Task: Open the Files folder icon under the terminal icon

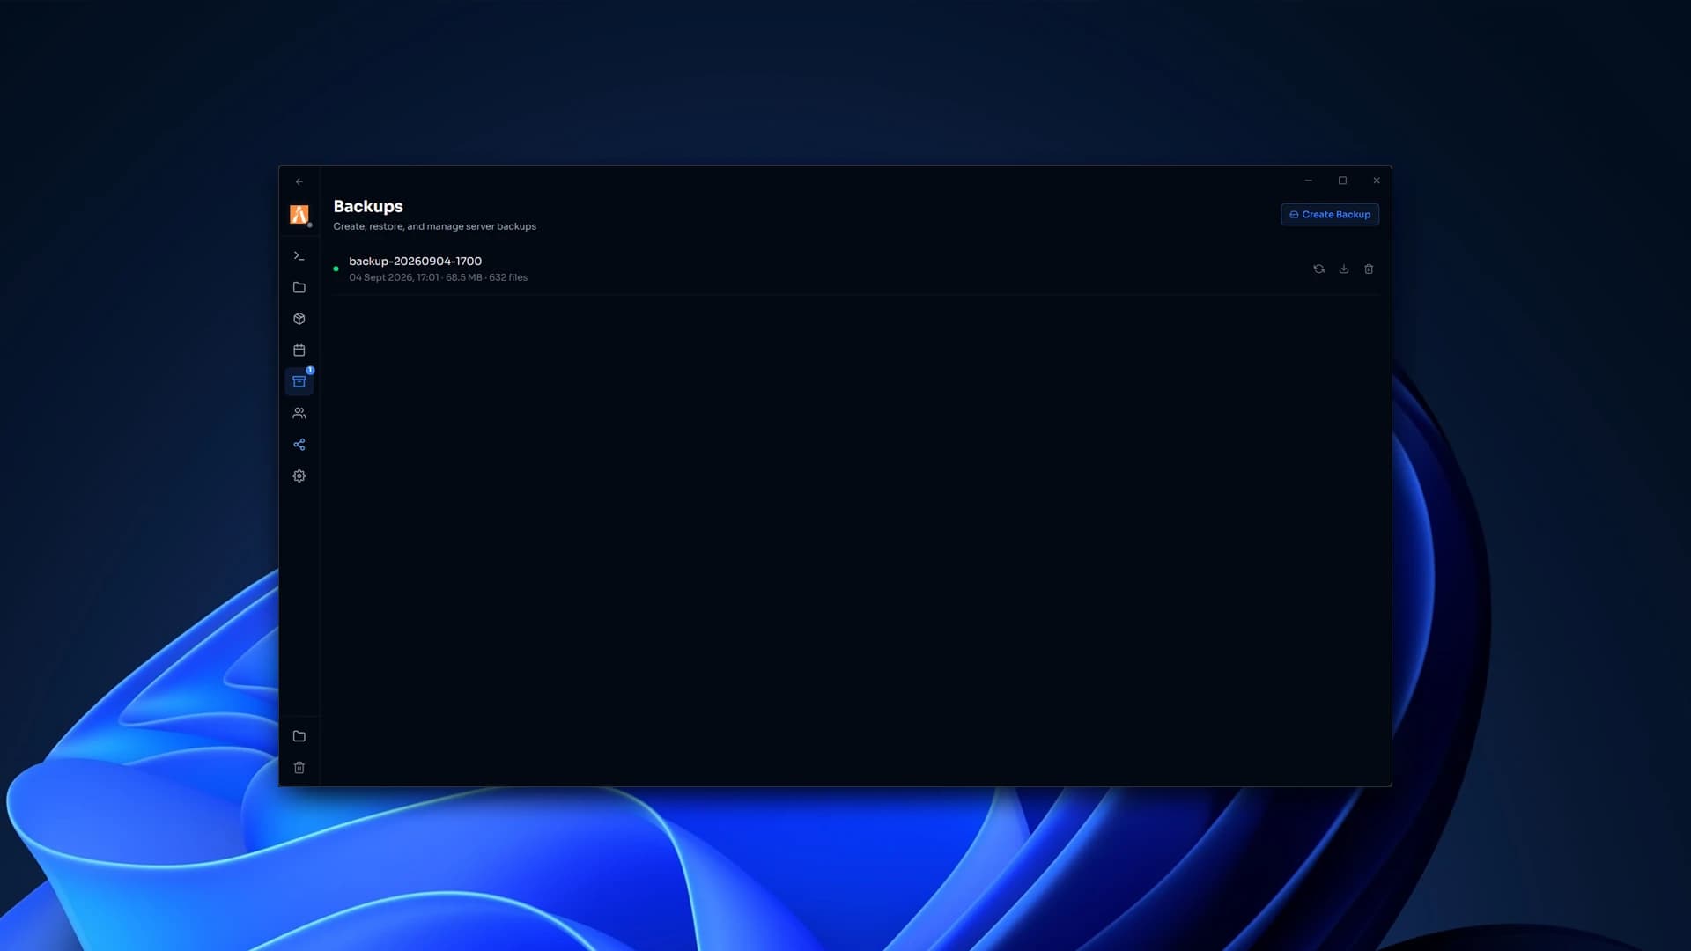Action: [299, 287]
